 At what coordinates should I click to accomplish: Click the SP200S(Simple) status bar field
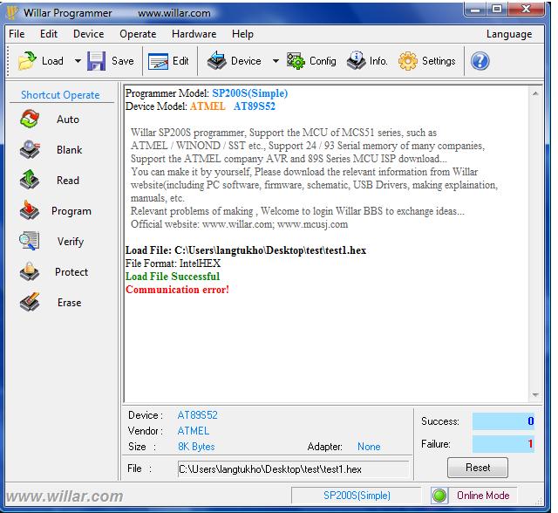pos(357,496)
